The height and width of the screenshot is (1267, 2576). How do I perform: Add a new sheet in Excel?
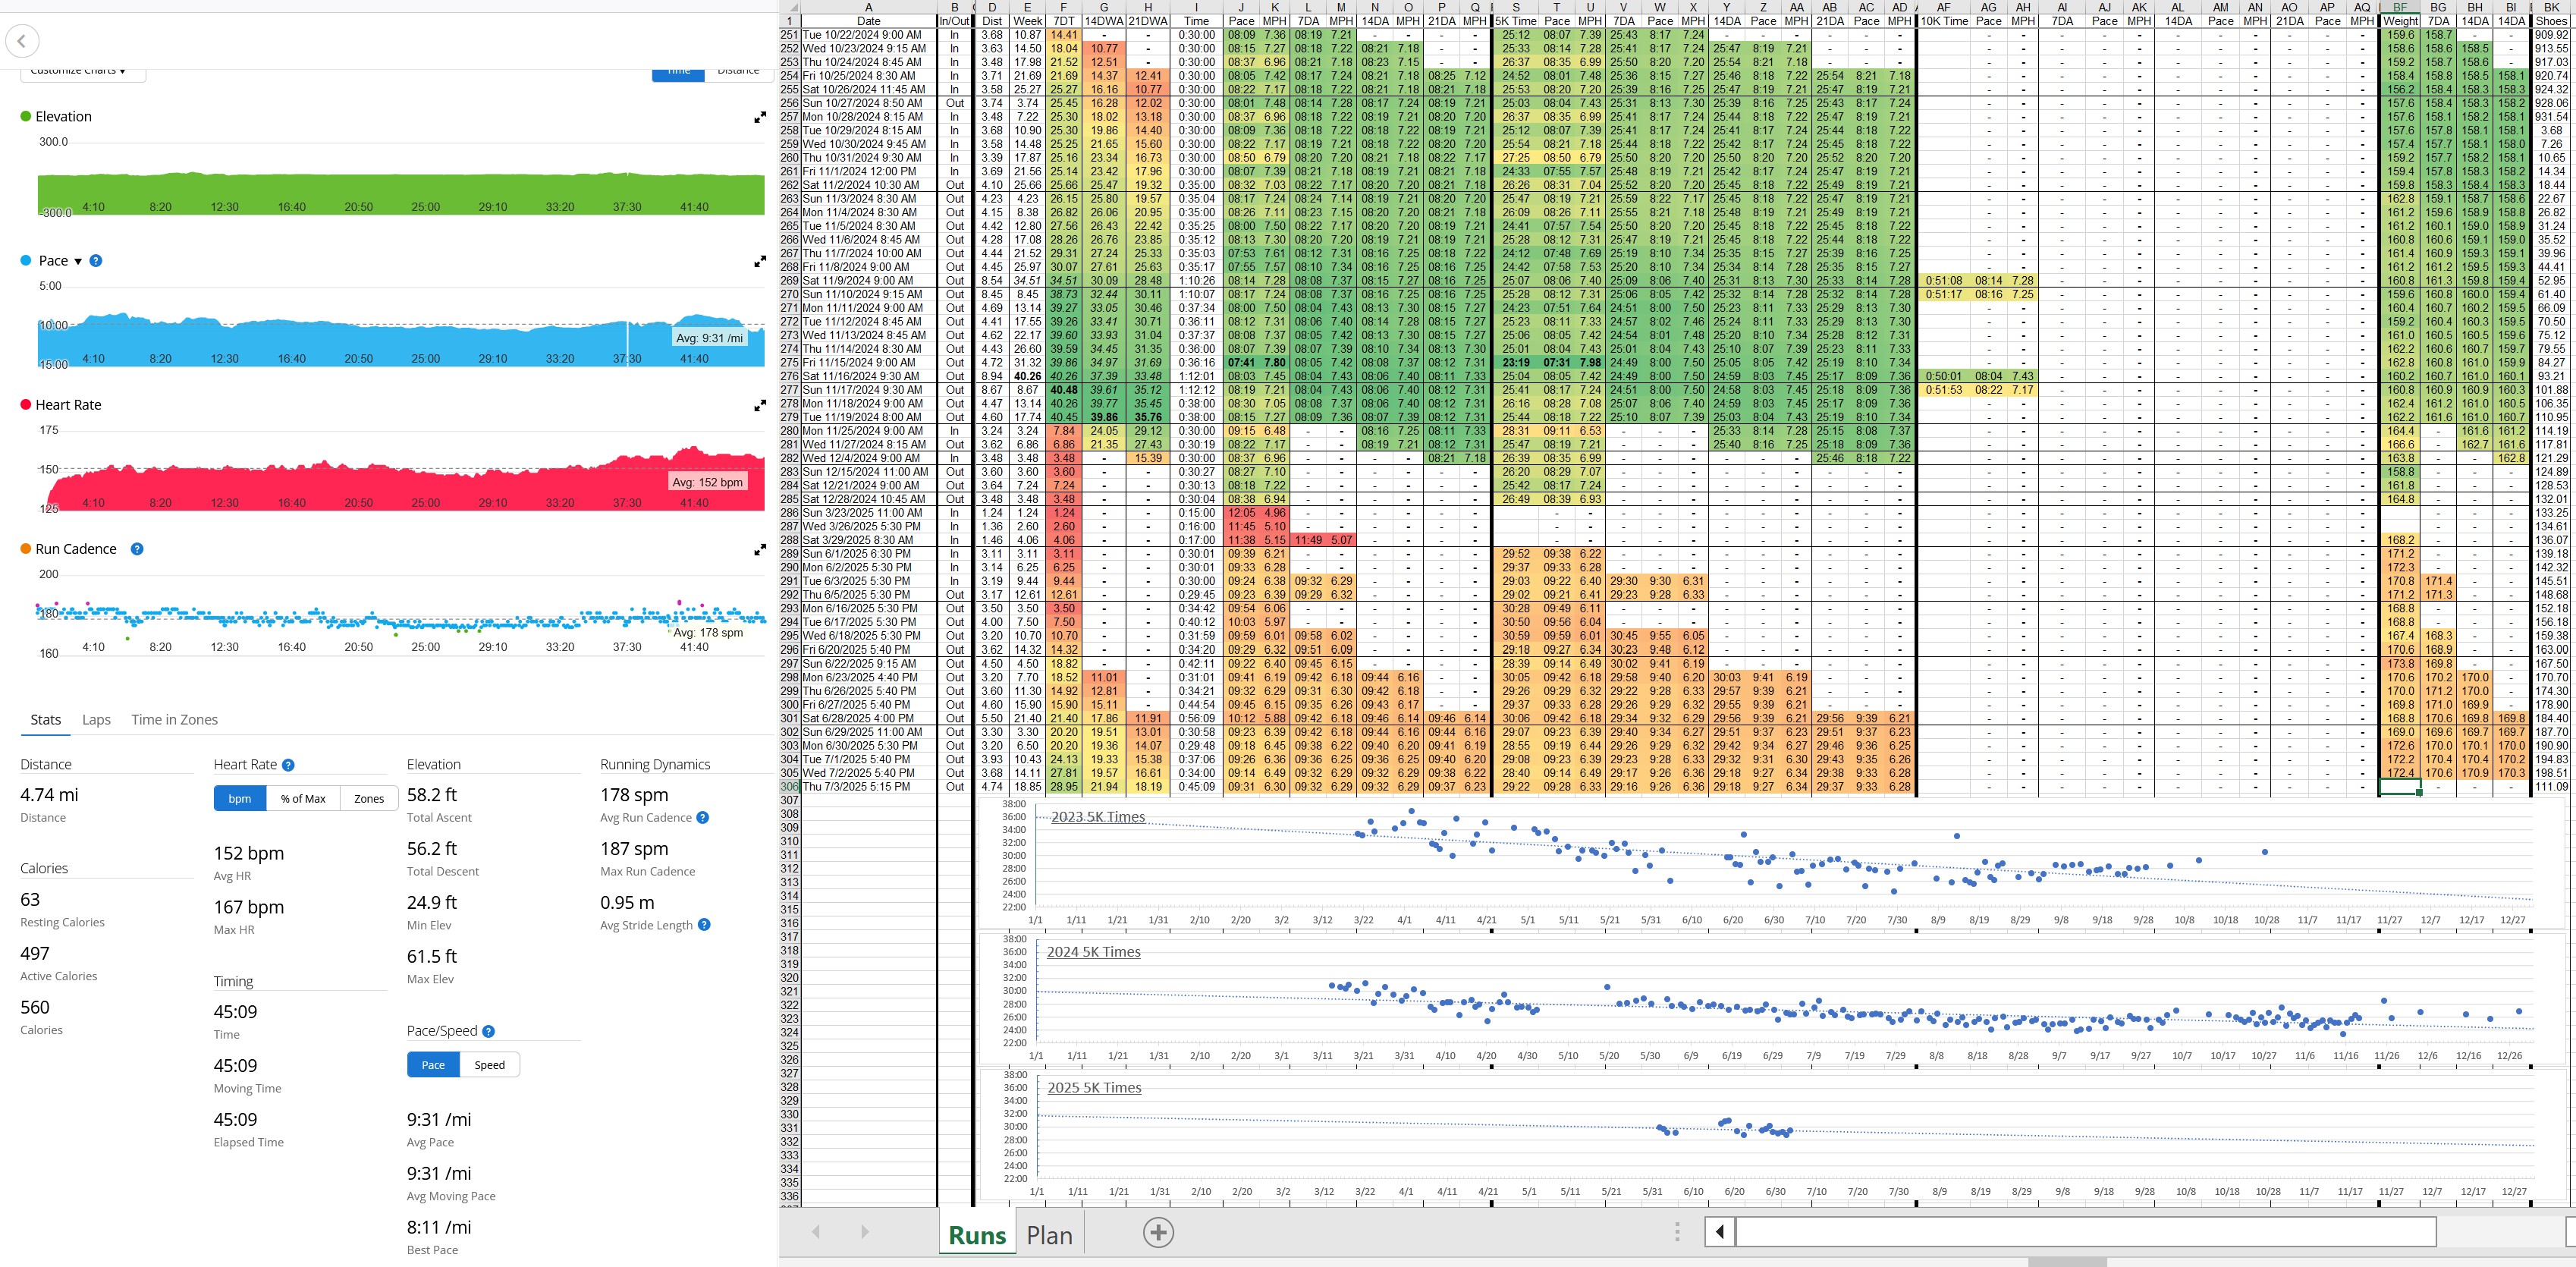tap(1158, 1233)
